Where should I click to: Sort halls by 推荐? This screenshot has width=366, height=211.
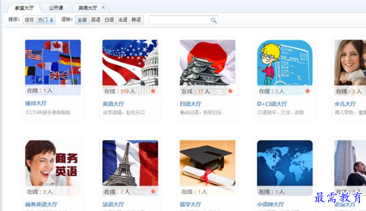click(x=29, y=20)
